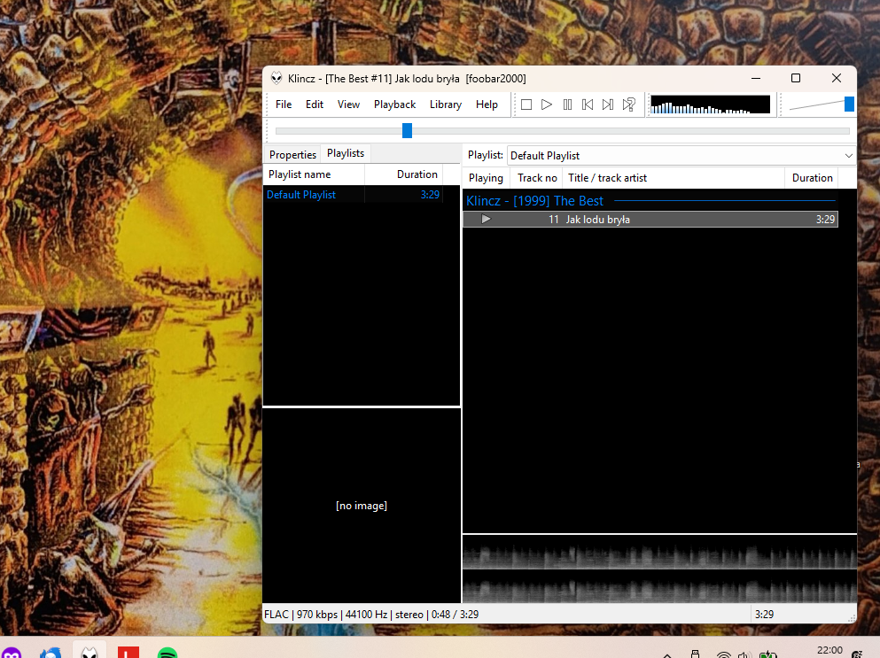The image size is (880, 658).
Task: Open the View menu
Action: (x=348, y=105)
